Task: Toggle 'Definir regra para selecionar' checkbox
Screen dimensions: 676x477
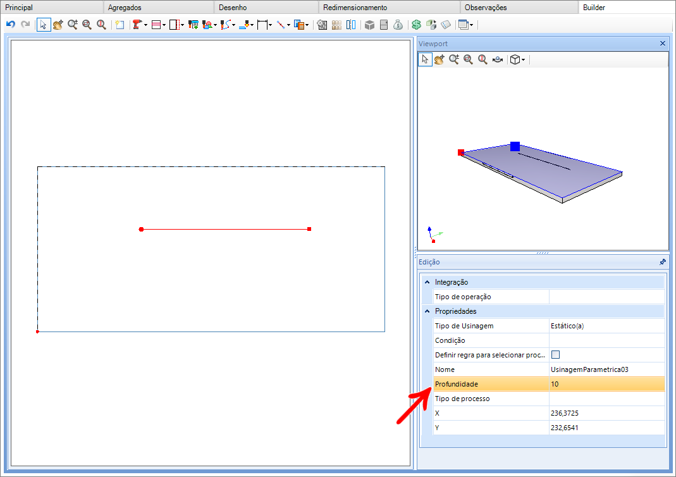Action: (x=556, y=355)
